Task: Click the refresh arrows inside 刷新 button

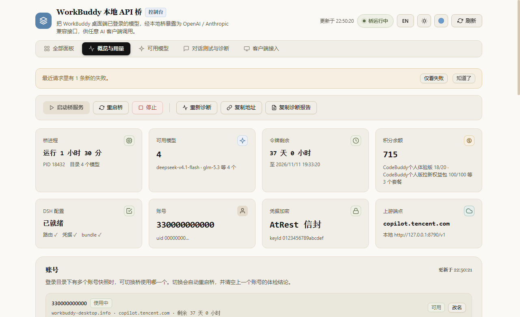Action: pos(460,21)
